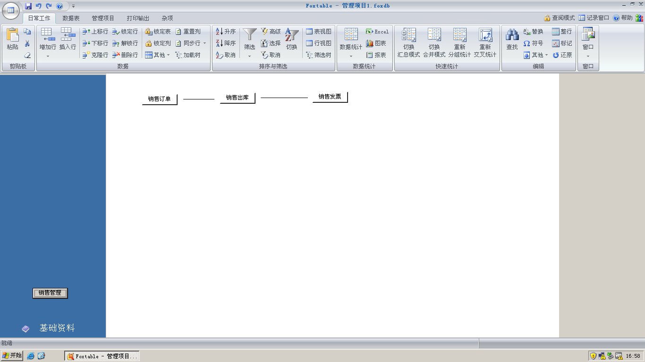Enable 查阅模式 view mode
The height and width of the screenshot is (362, 645).
[560, 18]
